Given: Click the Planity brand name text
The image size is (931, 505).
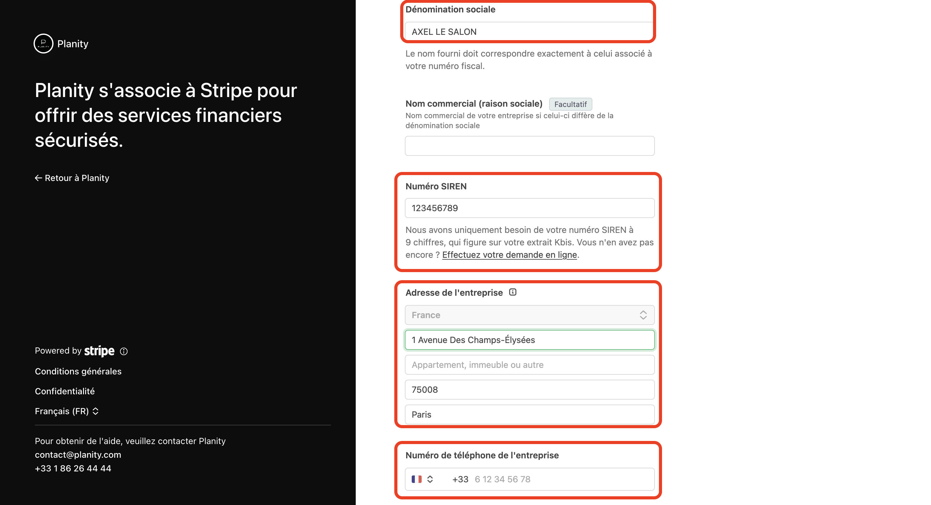Looking at the screenshot, I should [x=73, y=44].
